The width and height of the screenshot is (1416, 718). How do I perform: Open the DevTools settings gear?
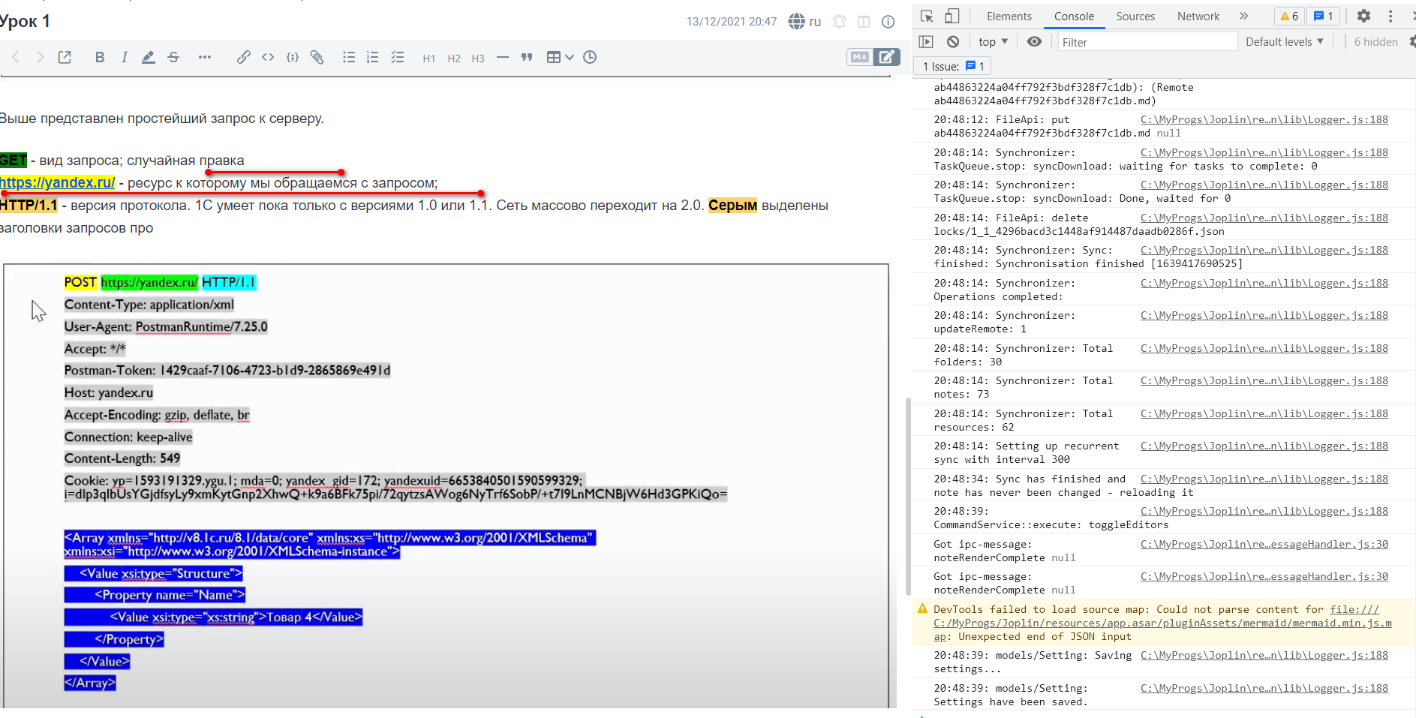[1364, 15]
